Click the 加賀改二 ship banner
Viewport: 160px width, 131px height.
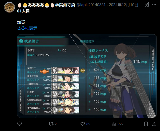[x=65, y=70]
